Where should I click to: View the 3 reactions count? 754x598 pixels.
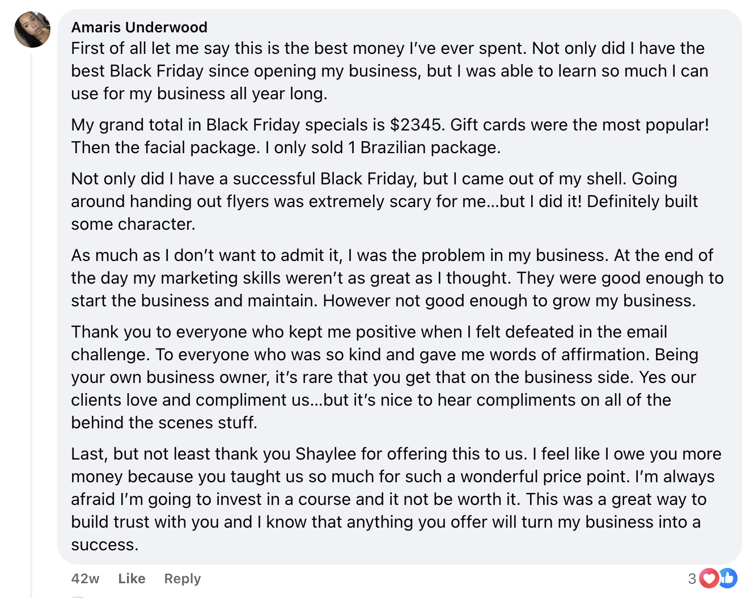click(692, 579)
